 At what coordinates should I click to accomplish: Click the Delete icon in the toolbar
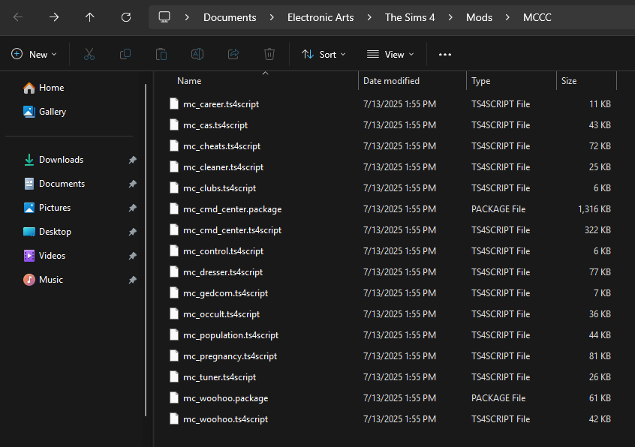click(269, 54)
